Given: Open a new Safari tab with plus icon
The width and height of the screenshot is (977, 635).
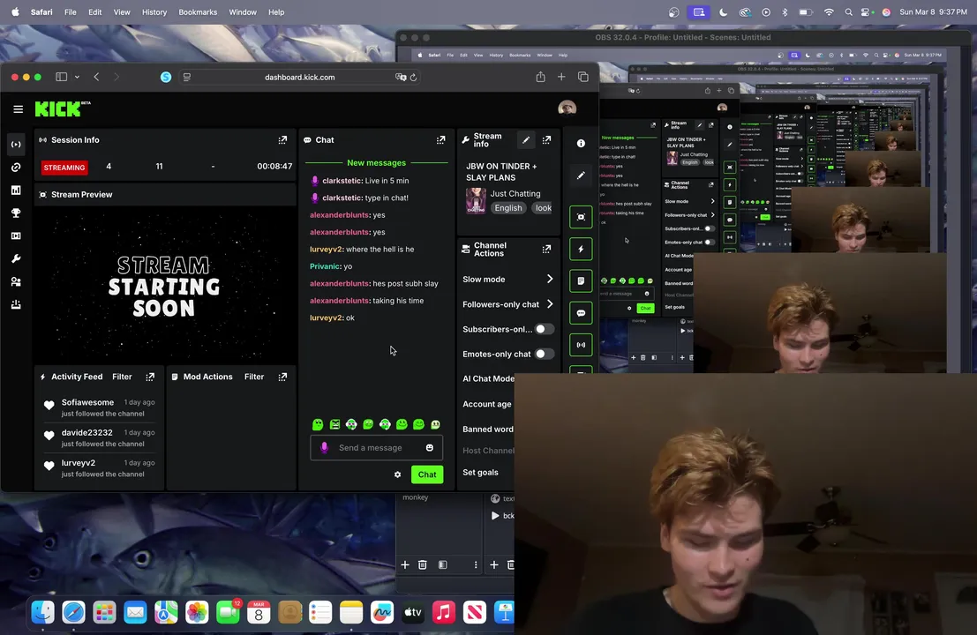Looking at the screenshot, I should [x=561, y=77].
